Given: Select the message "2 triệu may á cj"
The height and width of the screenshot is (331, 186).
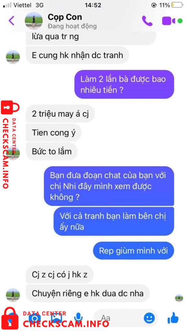Looking at the screenshot, I should click(x=60, y=114).
